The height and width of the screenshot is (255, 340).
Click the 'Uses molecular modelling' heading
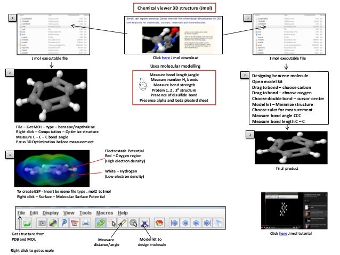coord(175,66)
